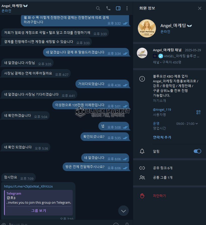
Task: Show the QR code for @Angel_119
Action: 198,112
